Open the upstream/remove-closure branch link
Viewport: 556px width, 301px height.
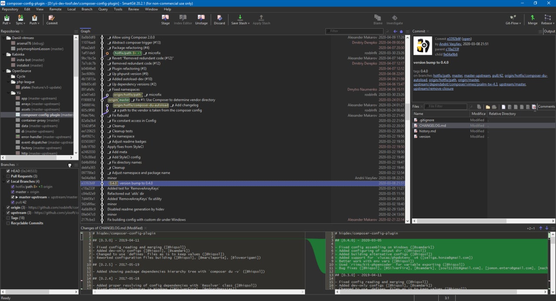click(x=433, y=89)
